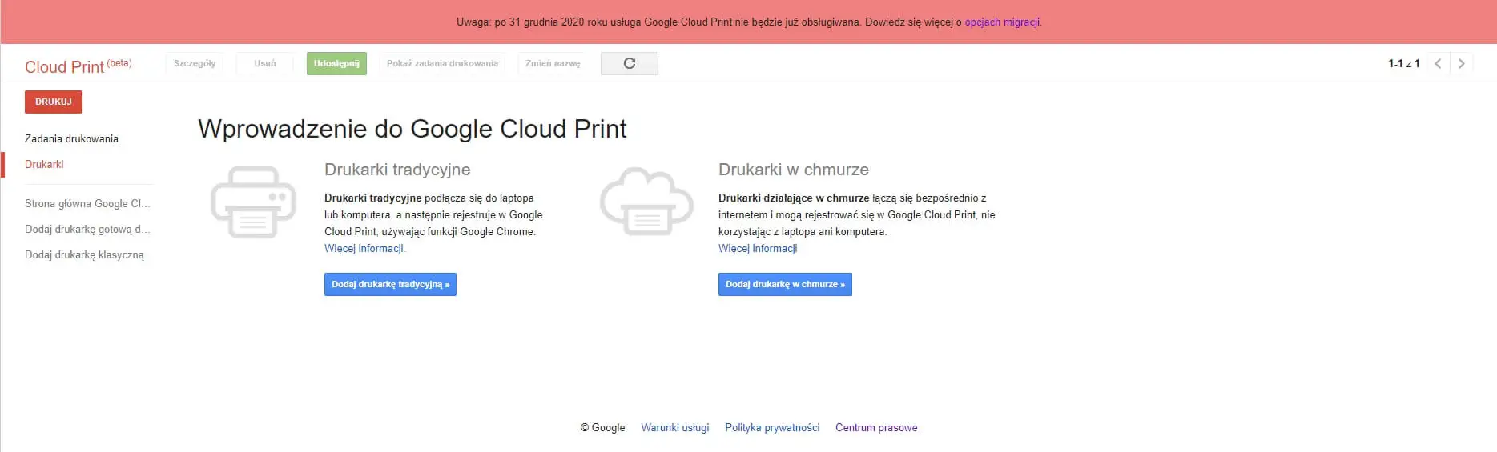Click the refresh icon in the toolbar
Image resolution: width=1497 pixels, height=452 pixels.
coord(630,63)
